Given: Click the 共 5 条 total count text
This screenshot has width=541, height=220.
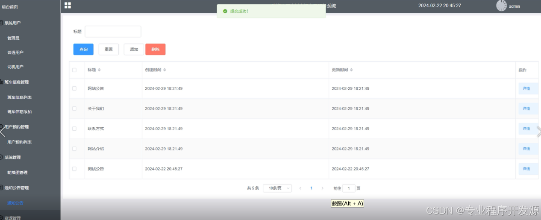Looking at the screenshot, I should tap(253, 188).
